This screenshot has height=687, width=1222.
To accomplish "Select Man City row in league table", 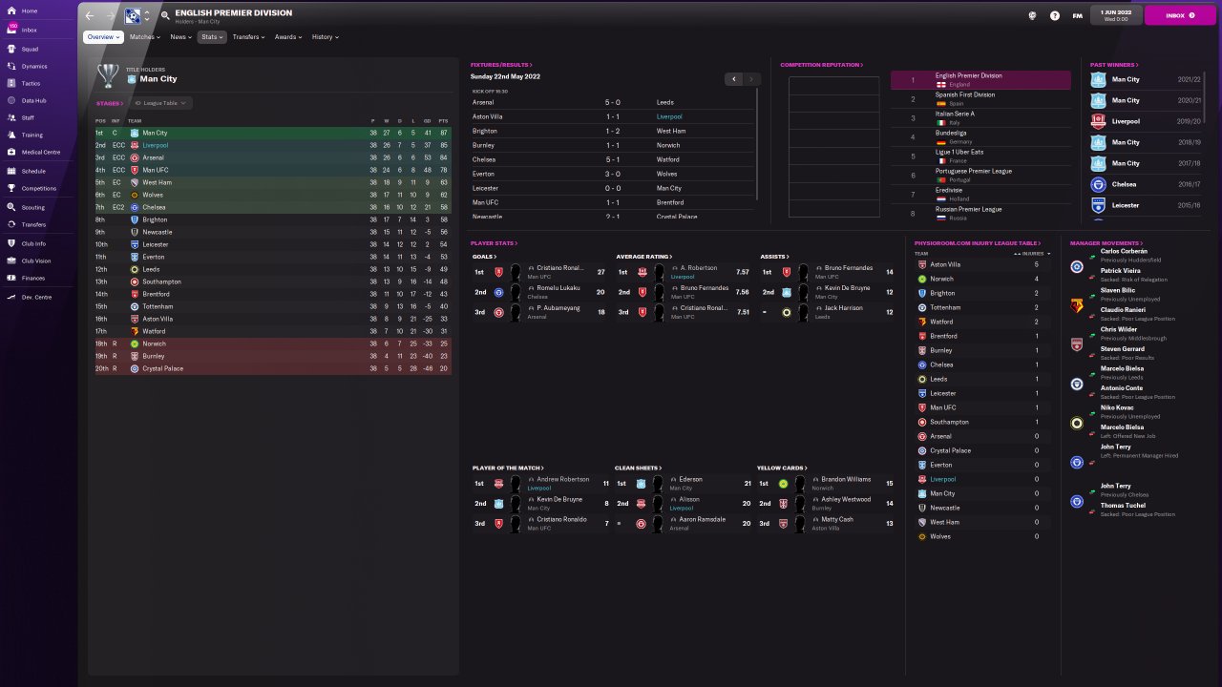I will [273, 133].
